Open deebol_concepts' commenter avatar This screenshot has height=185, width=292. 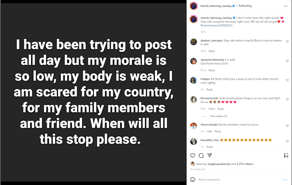click(194, 42)
